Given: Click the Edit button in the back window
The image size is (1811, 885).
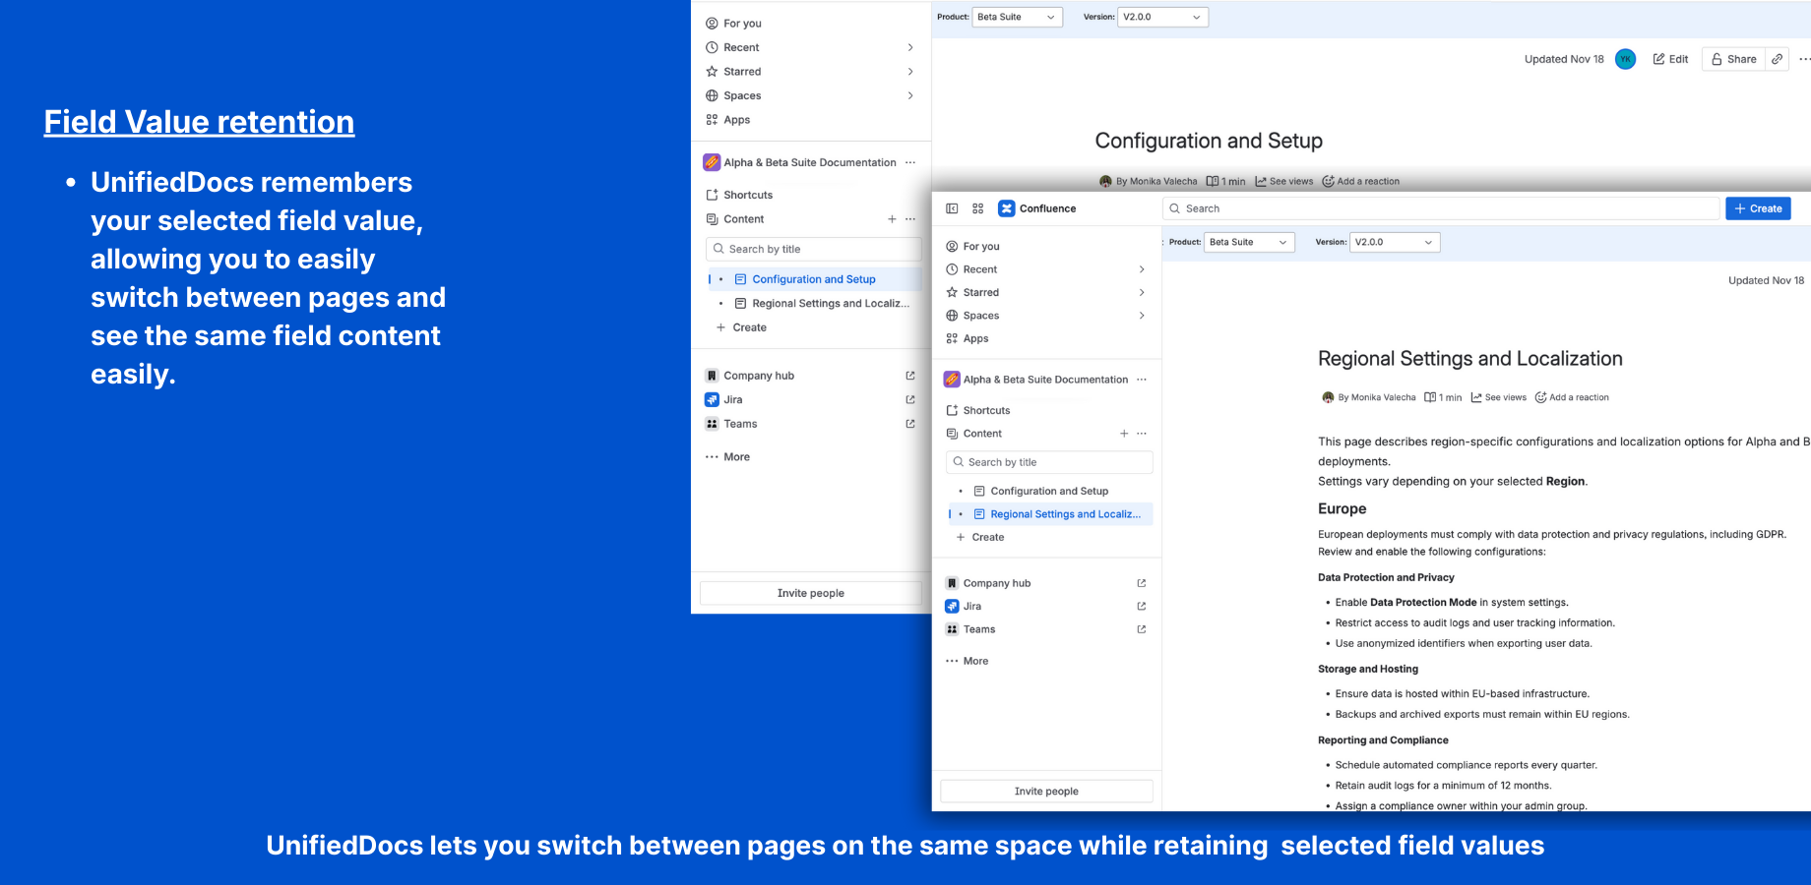Looking at the screenshot, I should click(1670, 59).
